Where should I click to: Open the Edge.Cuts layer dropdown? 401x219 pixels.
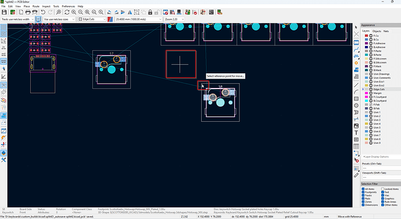pyautogui.click(x=92, y=19)
